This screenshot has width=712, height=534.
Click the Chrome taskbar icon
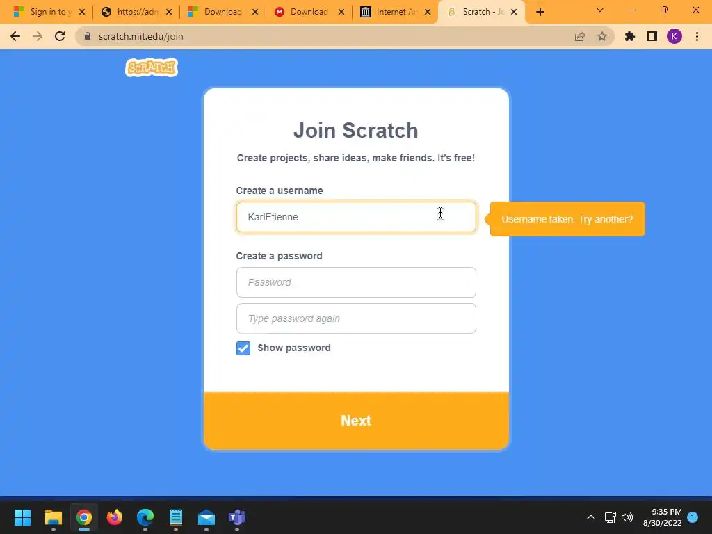tap(84, 517)
